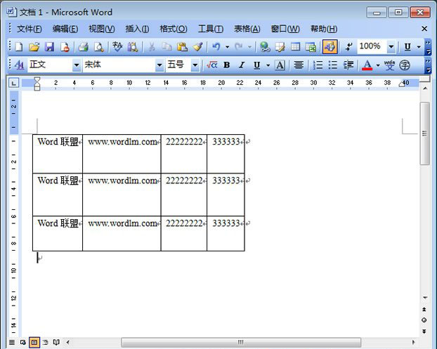Screen dimensions: 437x349
Task: Click the Save icon in toolbar
Action: [49, 47]
